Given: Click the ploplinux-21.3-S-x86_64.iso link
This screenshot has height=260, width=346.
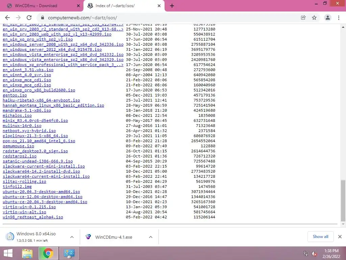Looking at the screenshot, I should pos(35,136).
